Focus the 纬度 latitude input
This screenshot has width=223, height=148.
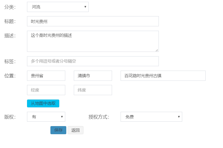93,90
